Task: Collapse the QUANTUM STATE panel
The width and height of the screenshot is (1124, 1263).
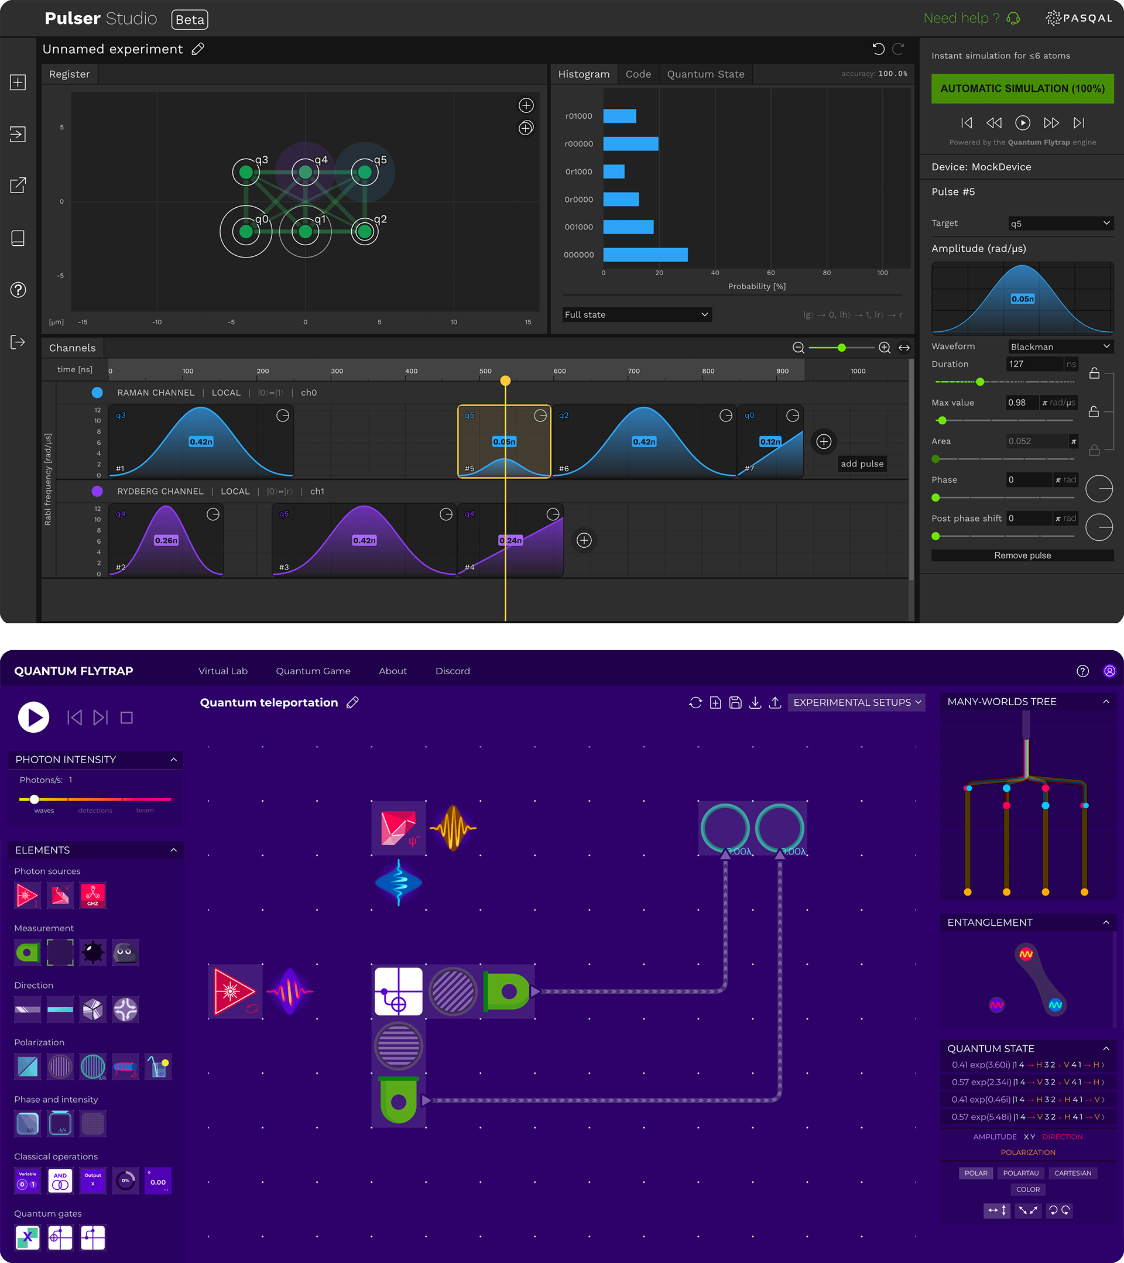Action: click(x=1105, y=1049)
